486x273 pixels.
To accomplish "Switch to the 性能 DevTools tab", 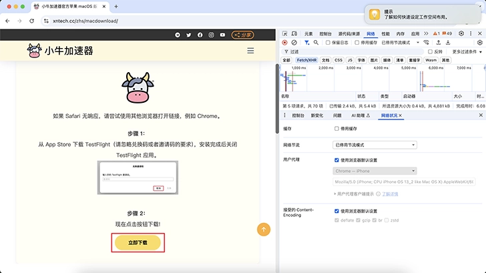I will click(385, 33).
